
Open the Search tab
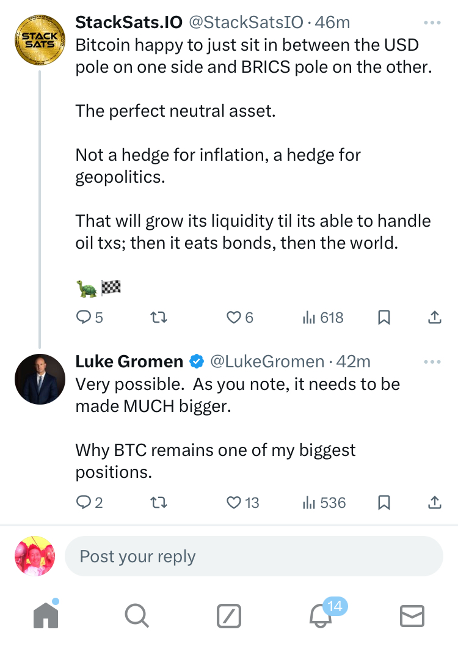click(136, 615)
